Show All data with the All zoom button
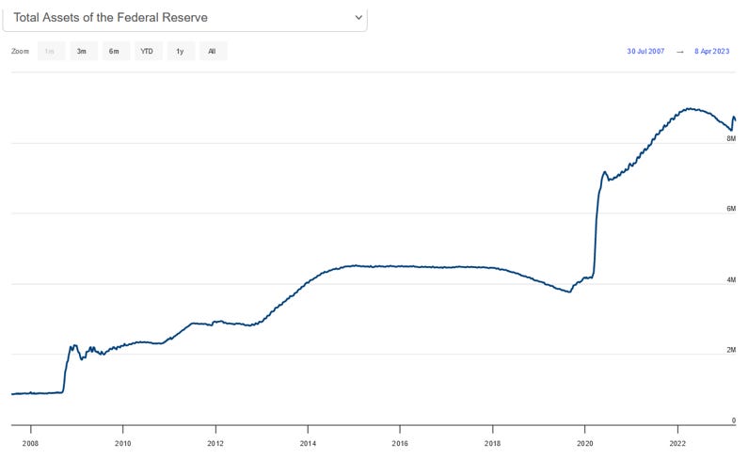748x459 pixels. click(213, 51)
